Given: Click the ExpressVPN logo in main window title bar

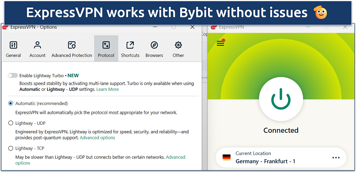Looking at the screenshot, I should (214, 27).
